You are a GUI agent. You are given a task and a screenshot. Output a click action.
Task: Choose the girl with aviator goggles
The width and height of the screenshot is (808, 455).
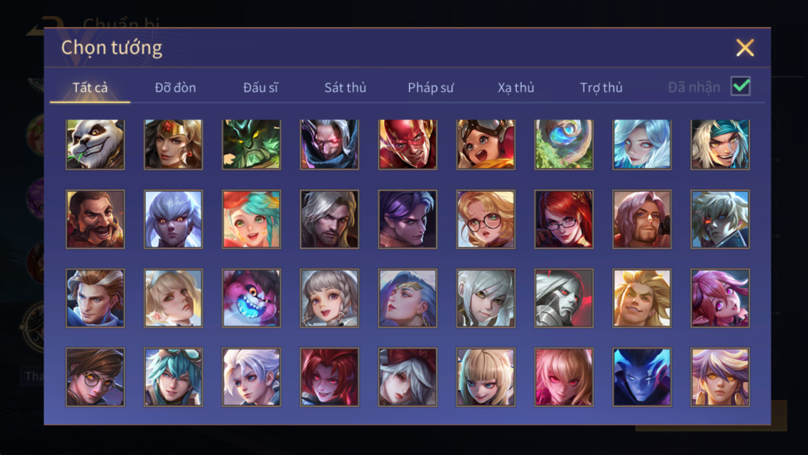tap(486, 145)
